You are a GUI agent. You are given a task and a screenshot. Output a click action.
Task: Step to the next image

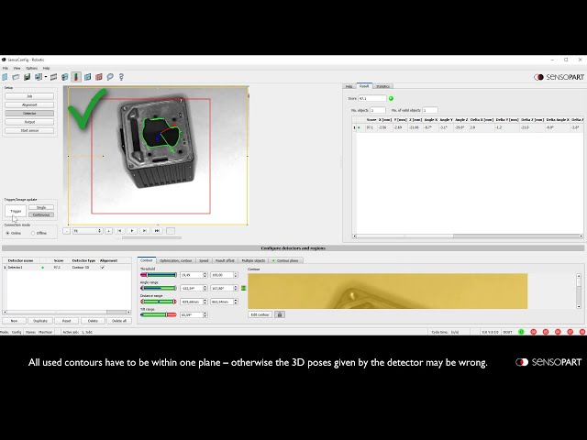click(x=145, y=231)
